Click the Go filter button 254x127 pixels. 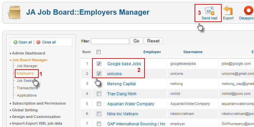tap(136, 41)
